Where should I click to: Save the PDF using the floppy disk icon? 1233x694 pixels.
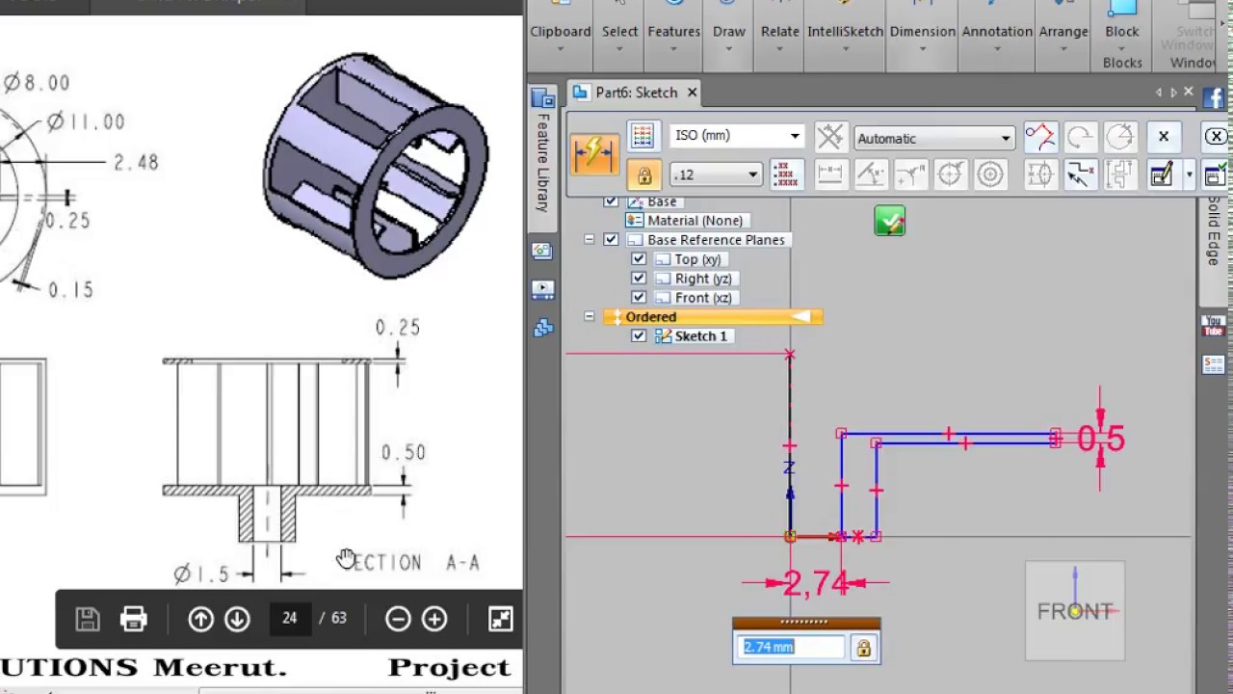88,619
